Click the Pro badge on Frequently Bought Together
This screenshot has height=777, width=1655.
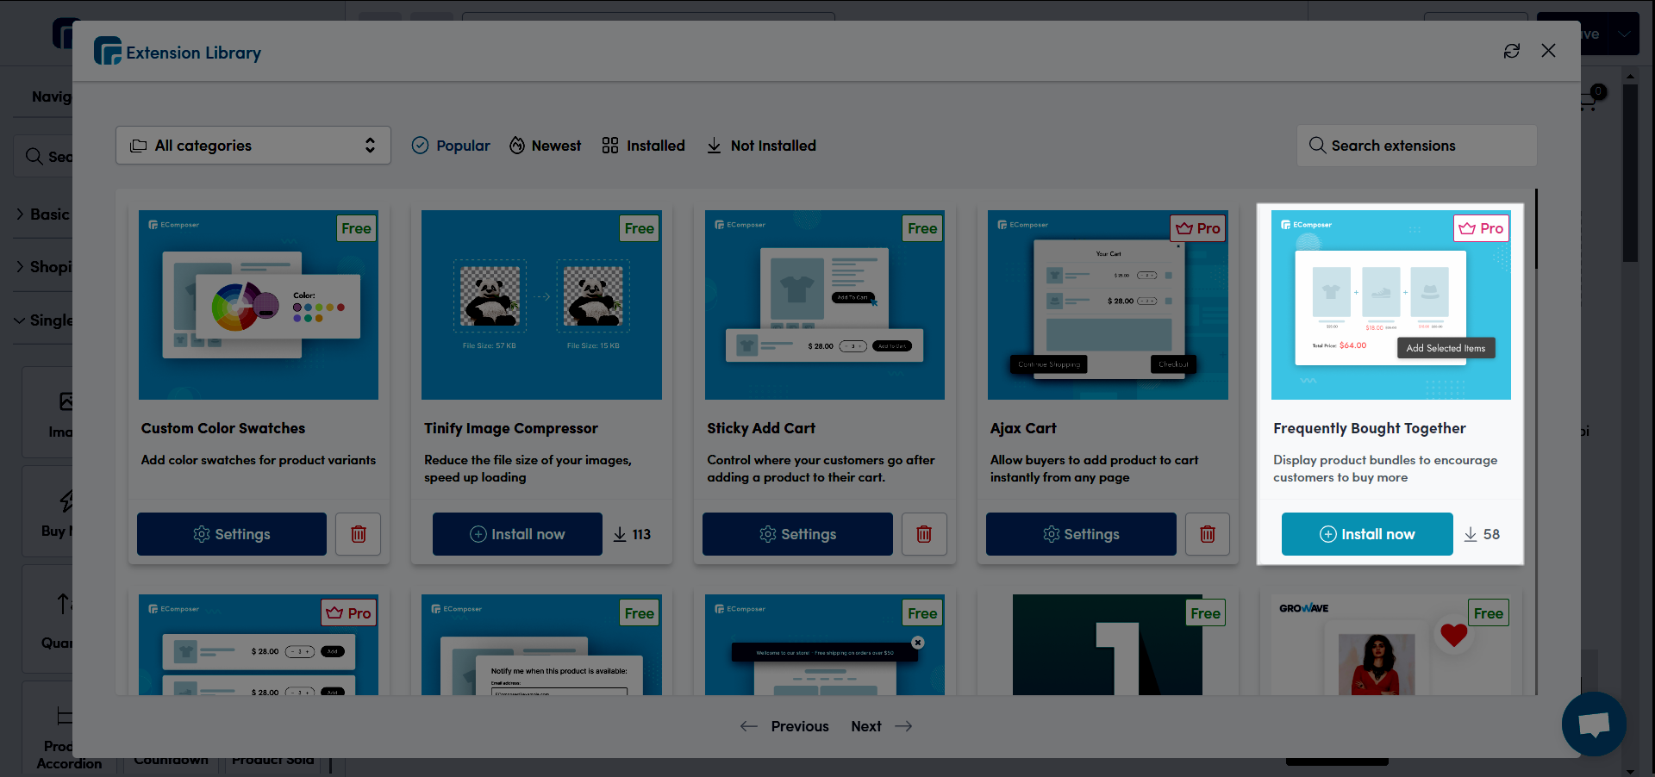pos(1481,228)
